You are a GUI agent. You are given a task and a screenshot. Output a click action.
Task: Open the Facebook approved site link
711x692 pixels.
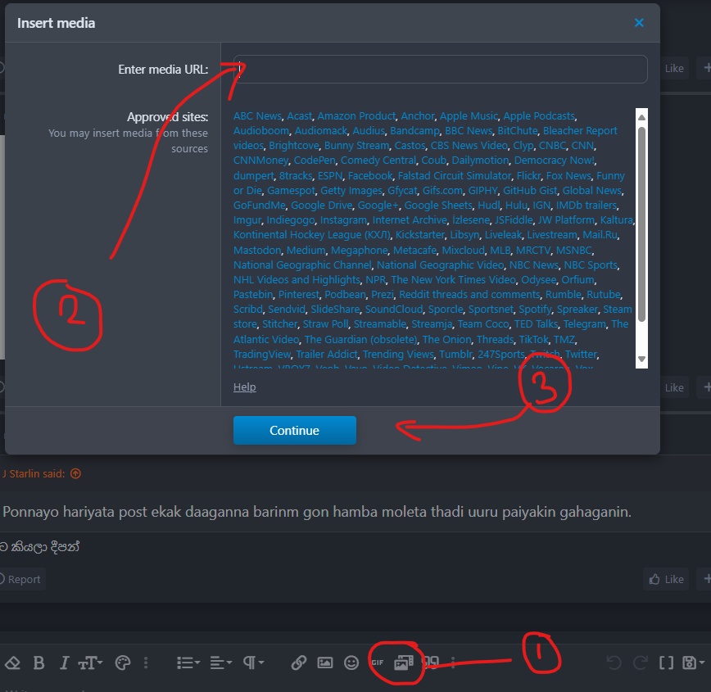[x=370, y=175]
